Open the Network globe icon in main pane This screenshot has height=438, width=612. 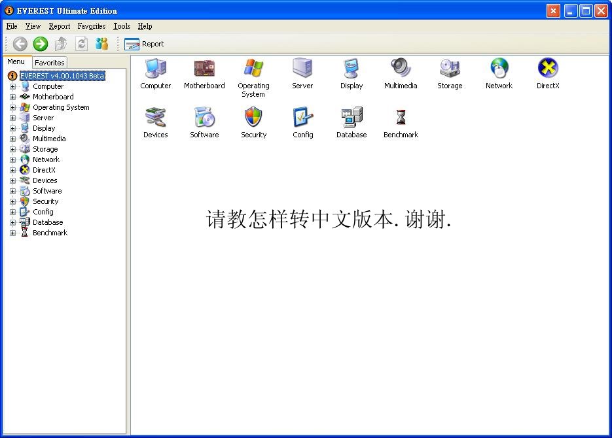tap(499, 68)
